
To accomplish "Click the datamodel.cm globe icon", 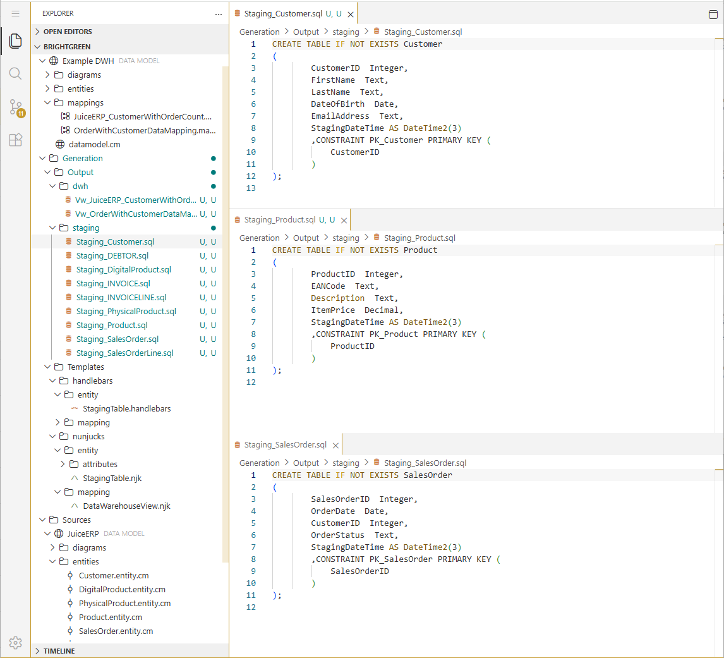I will pos(60,144).
